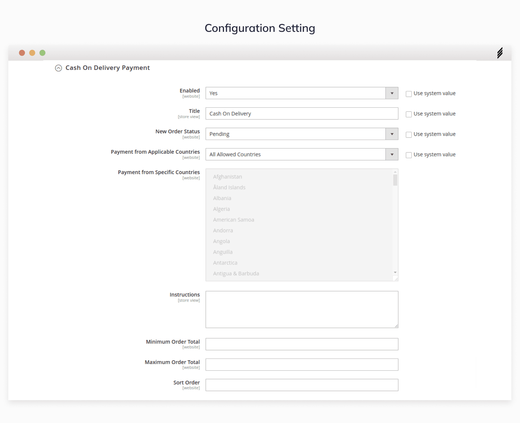Select Antarctica in the countries list
Screen dimensions: 520x423
point(225,263)
